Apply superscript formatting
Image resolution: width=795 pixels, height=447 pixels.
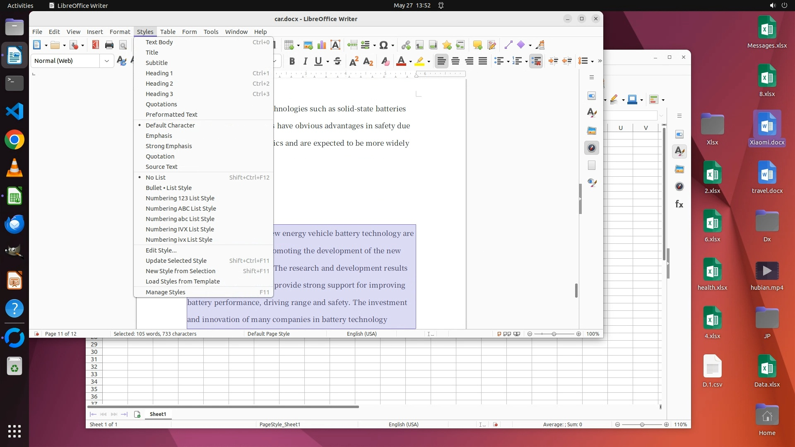(354, 61)
